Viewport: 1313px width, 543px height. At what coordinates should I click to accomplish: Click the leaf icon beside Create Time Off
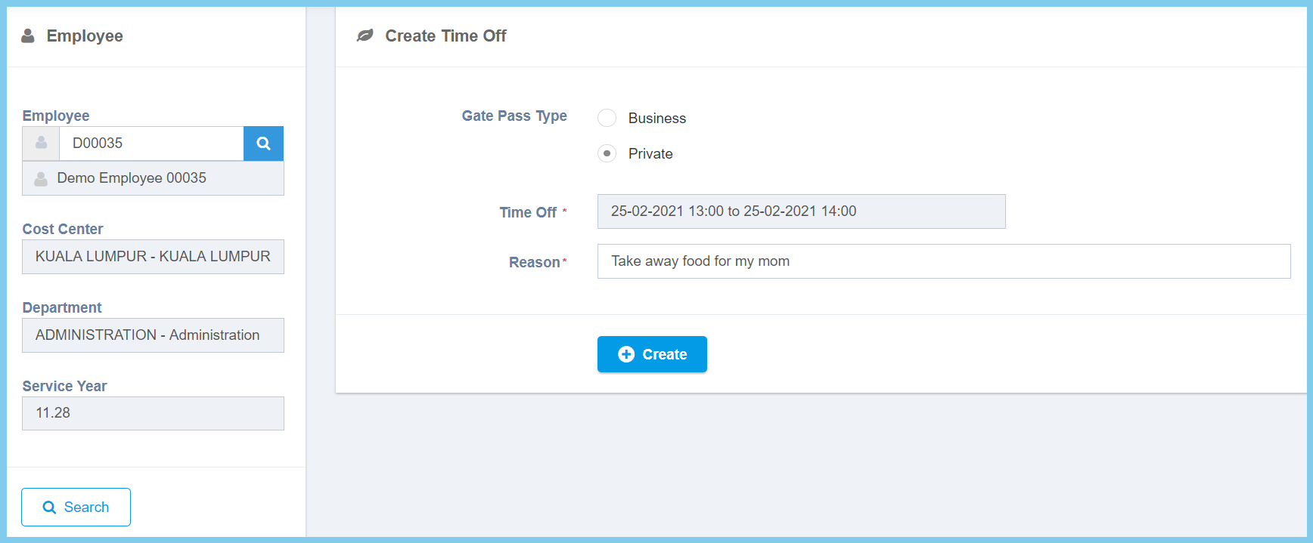(365, 35)
